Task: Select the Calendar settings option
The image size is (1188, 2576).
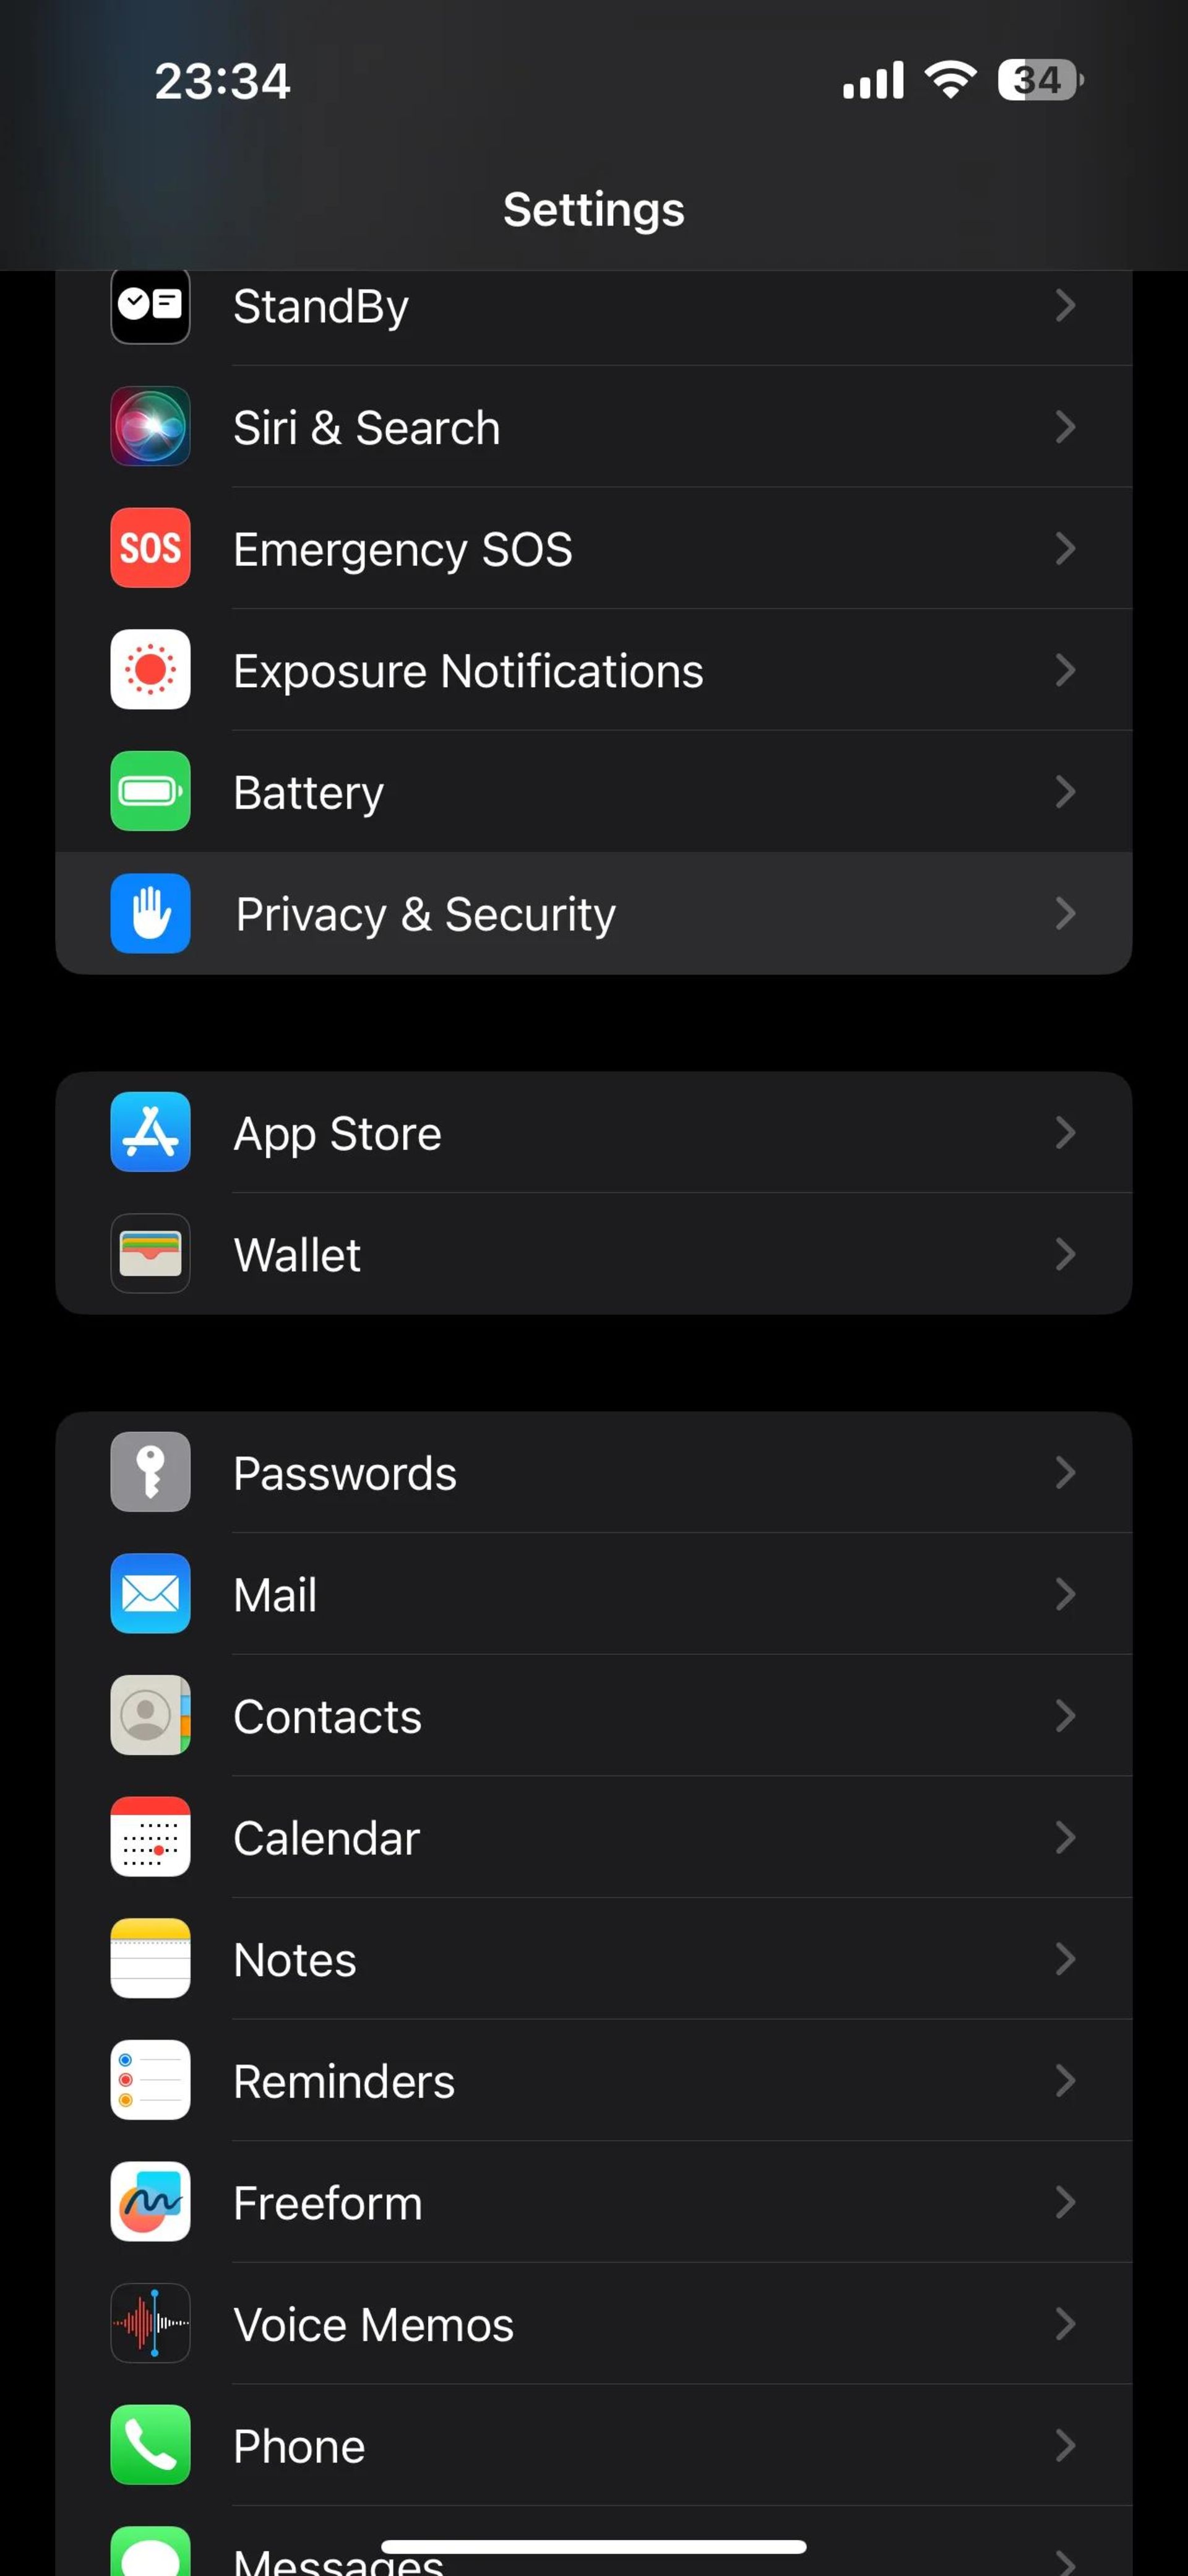Action: point(594,1837)
